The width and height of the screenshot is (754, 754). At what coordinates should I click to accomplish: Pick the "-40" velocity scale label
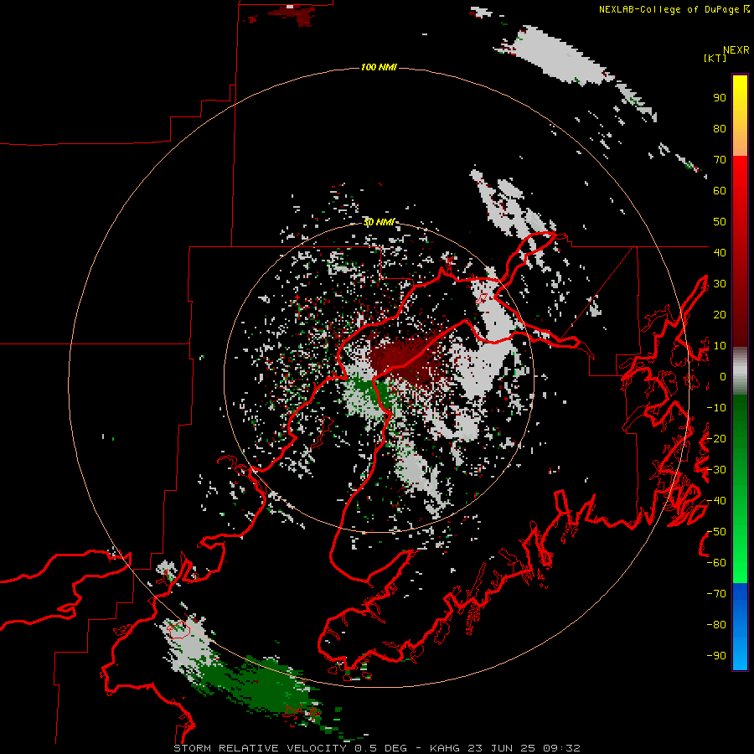716,501
